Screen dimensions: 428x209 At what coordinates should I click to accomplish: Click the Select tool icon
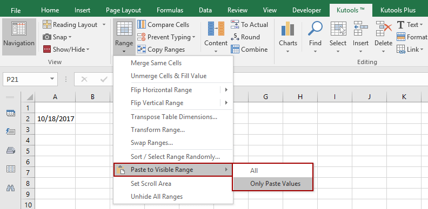338,29
